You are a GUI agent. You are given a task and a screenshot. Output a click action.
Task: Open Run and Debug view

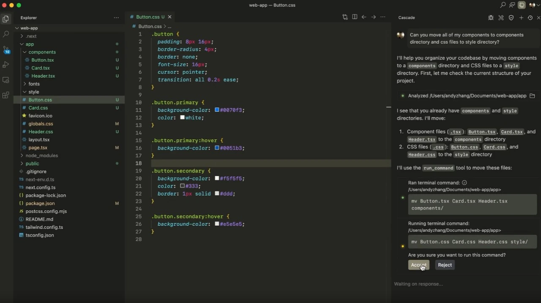(x=6, y=65)
